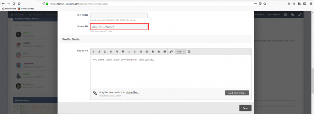
Task: Click inside the About Me text area
Action: [171, 71]
